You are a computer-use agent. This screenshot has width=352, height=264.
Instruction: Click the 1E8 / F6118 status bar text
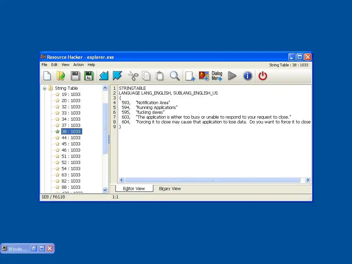click(53, 197)
